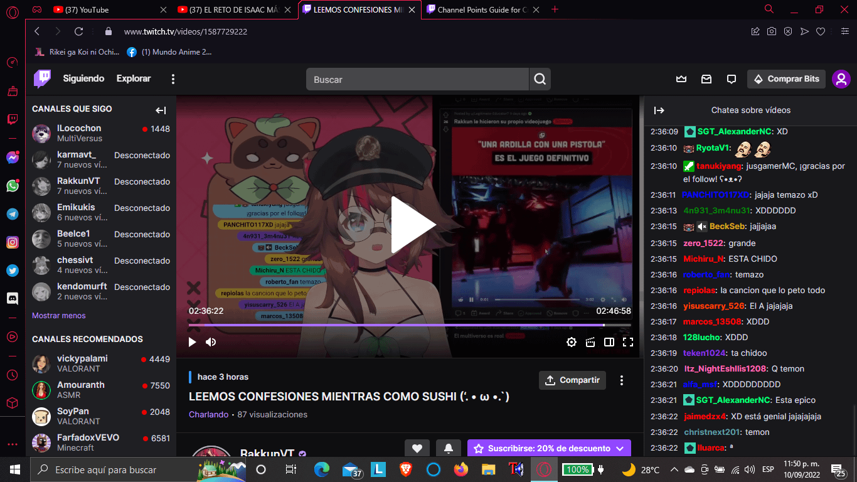Open the Twitch notifications inbox icon
Viewport: 857px width, 482px height.
coord(706,79)
